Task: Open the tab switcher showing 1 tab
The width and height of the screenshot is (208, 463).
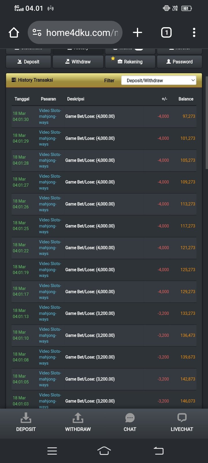Action: [x=166, y=32]
